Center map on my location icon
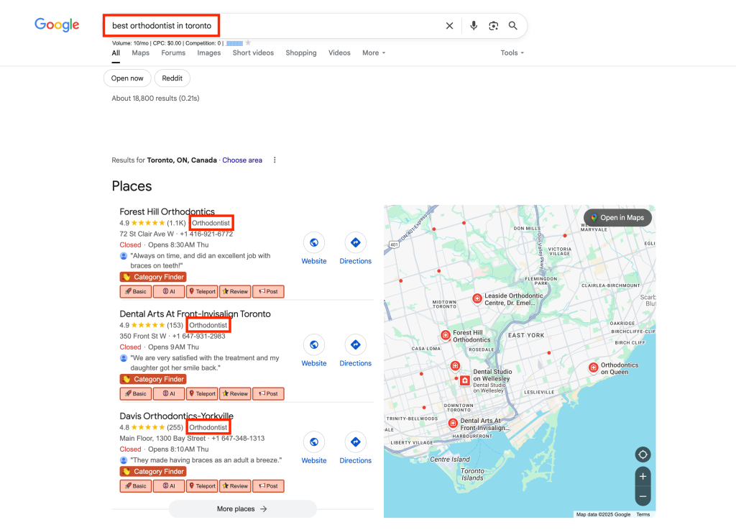Viewport: 736px width, 530px height. point(643,454)
